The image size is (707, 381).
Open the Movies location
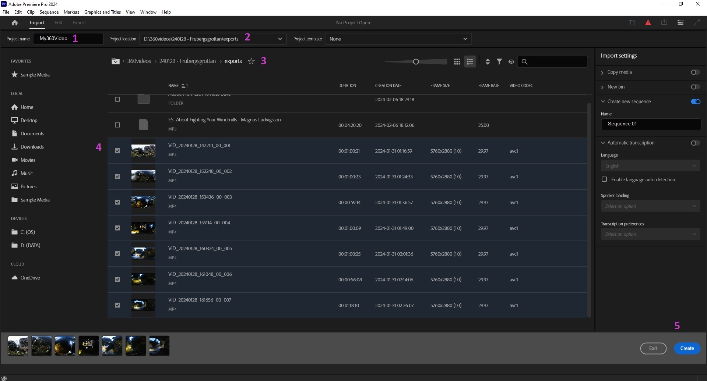point(23,160)
